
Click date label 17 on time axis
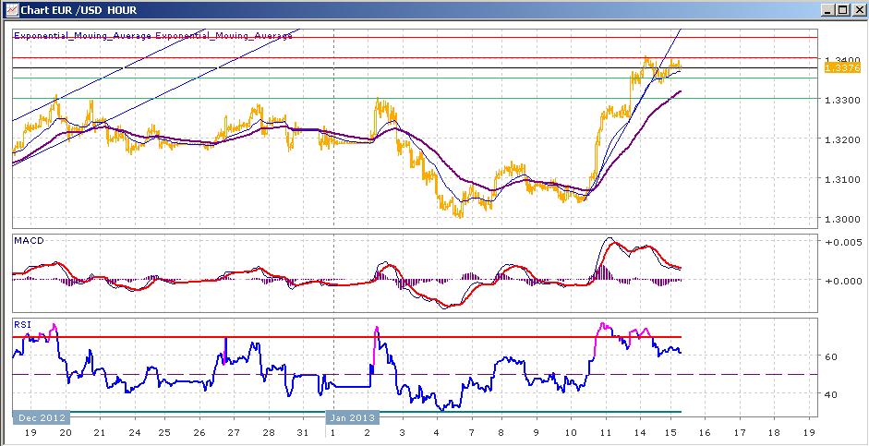tap(741, 433)
